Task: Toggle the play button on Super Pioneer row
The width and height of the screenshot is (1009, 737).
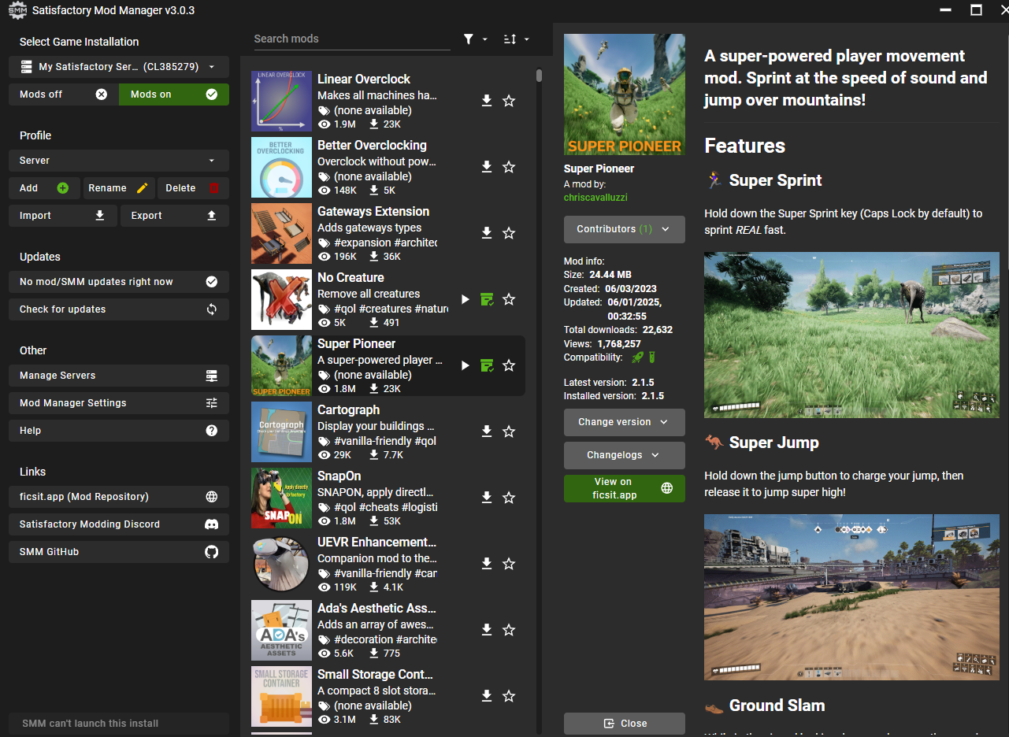Action: point(465,365)
